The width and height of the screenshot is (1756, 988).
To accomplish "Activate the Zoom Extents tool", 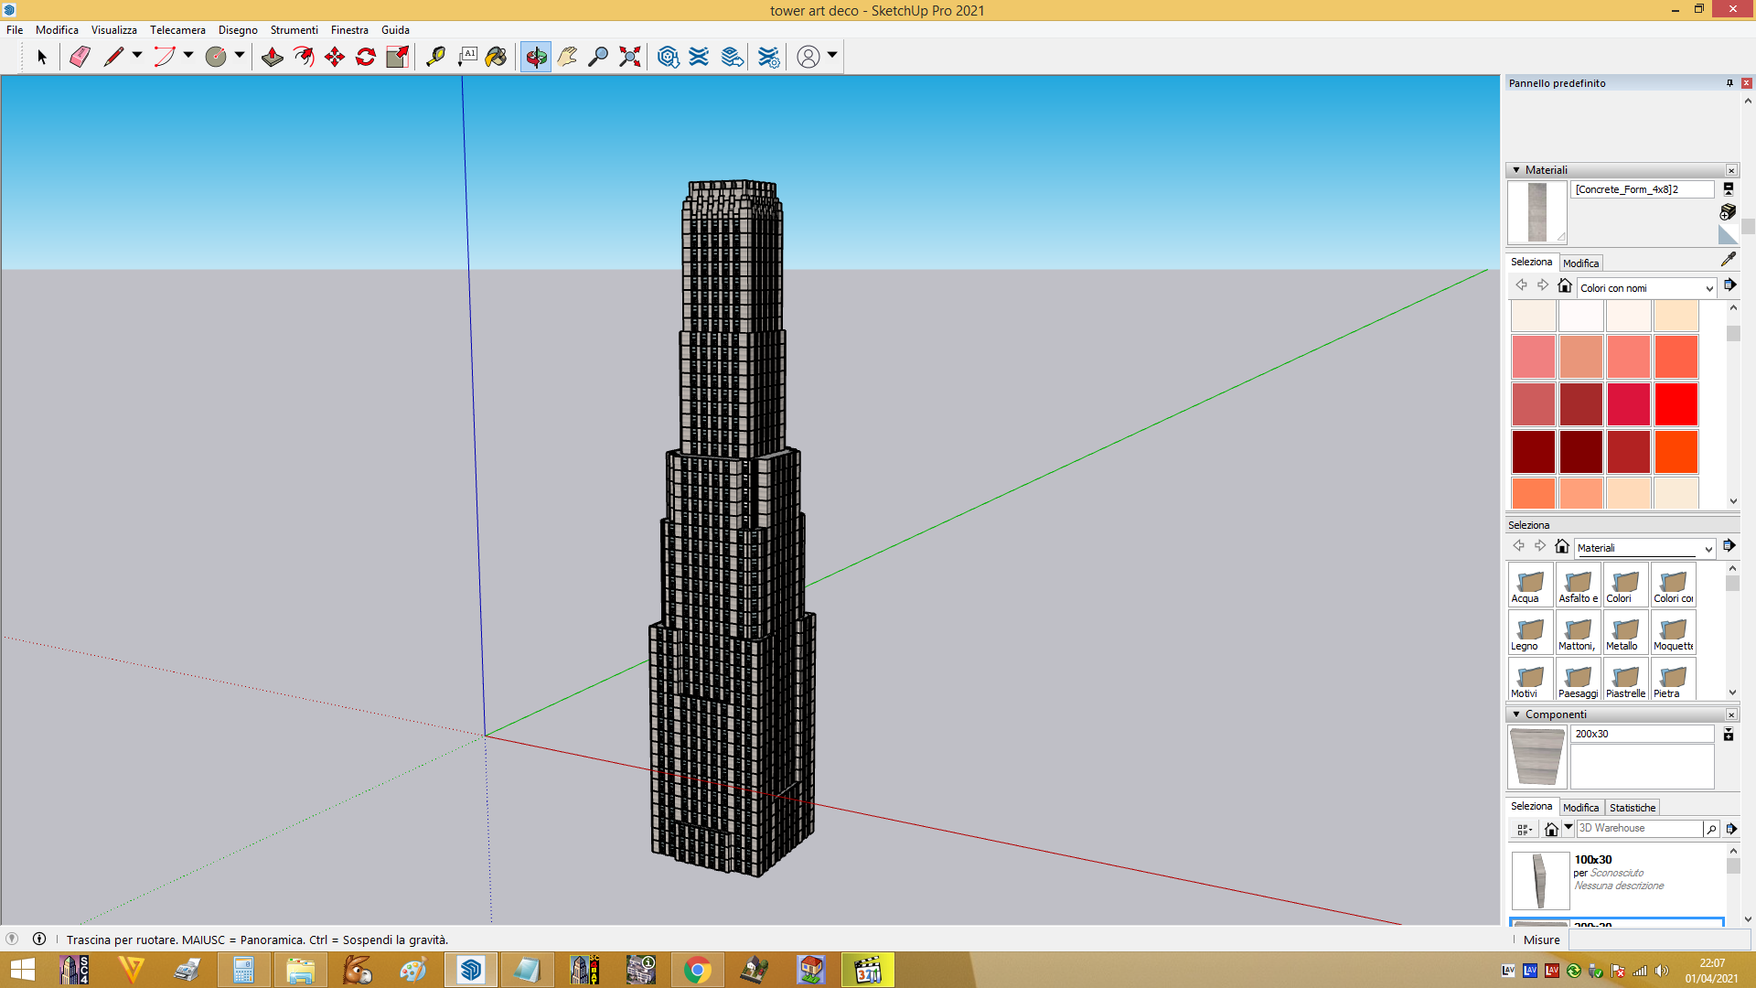I will (x=629, y=57).
